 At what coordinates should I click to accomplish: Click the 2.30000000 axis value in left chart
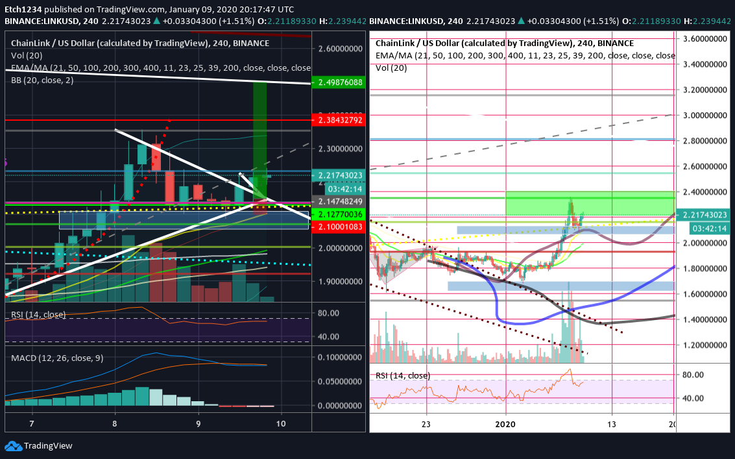pos(341,149)
